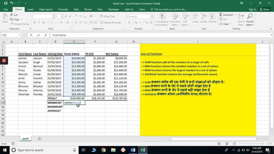
Task: Click the Undo arrow icon
Action: click(x=12, y=3)
